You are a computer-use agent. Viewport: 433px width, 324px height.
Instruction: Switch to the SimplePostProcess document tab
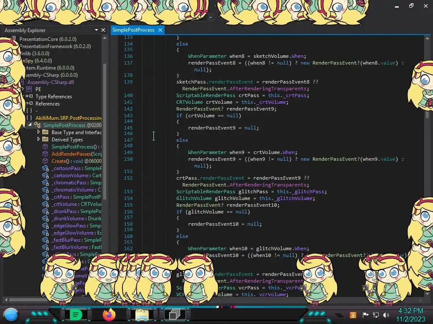coord(133,30)
